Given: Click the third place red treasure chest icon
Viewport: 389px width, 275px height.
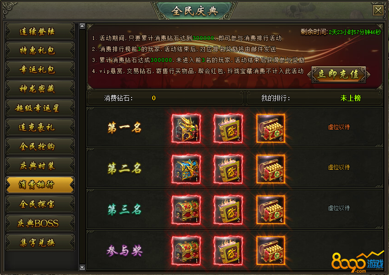Looking at the screenshot, I should [186, 210].
